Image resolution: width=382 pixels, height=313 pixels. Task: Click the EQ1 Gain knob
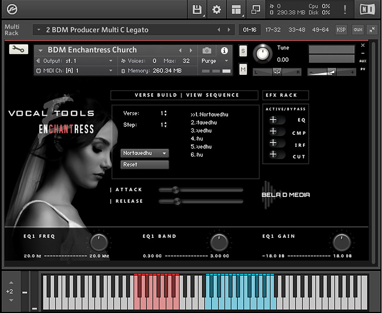tap(342, 242)
